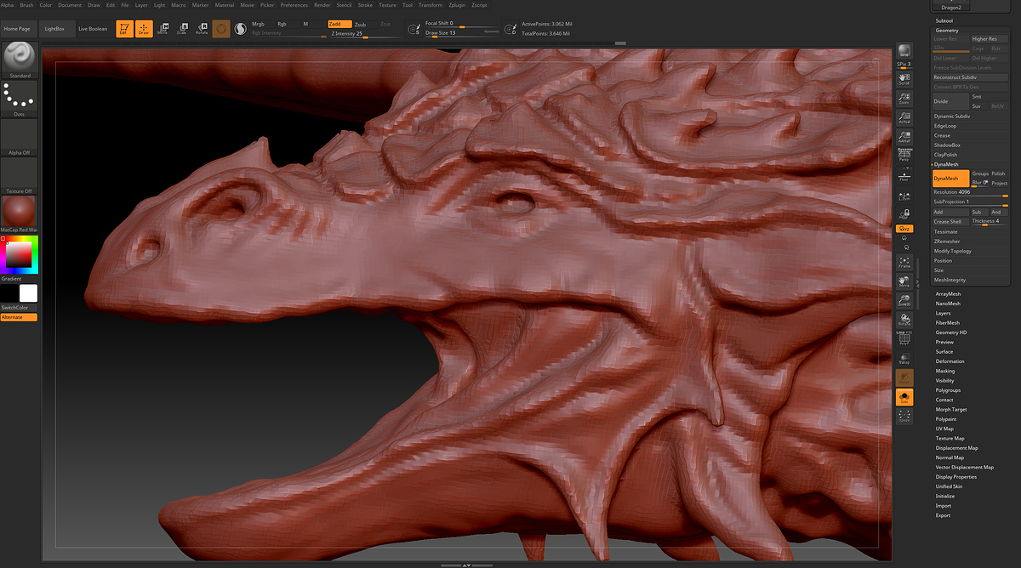Adjust the Draw Size slider
The width and height of the screenshot is (1021, 568).
pos(462,33)
